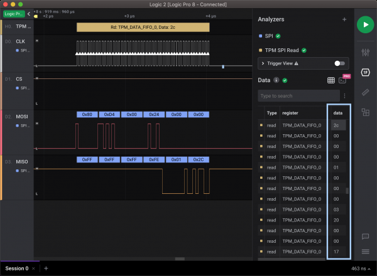Click the horizontal waveform scrollbar thumb

180,258
